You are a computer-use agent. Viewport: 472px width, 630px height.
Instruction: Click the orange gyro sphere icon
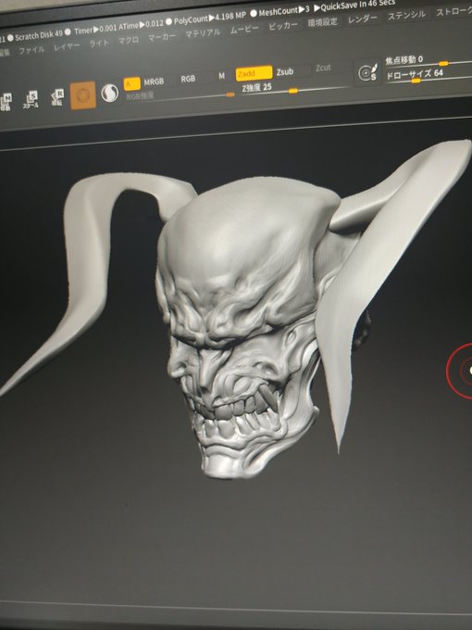tap(83, 95)
